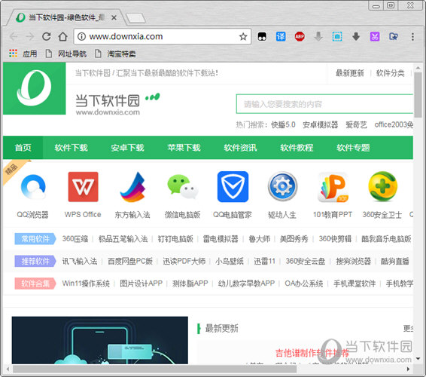Open 网址导航 bookmark

[66, 54]
